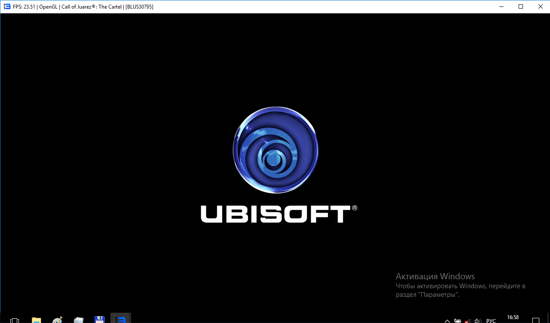
Task: Open the volume speaker tray icon
Action: tap(478, 320)
